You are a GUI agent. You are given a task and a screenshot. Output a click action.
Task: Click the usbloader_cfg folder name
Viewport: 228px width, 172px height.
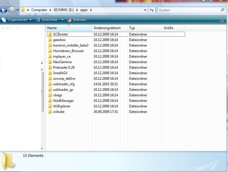pos(64,84)
